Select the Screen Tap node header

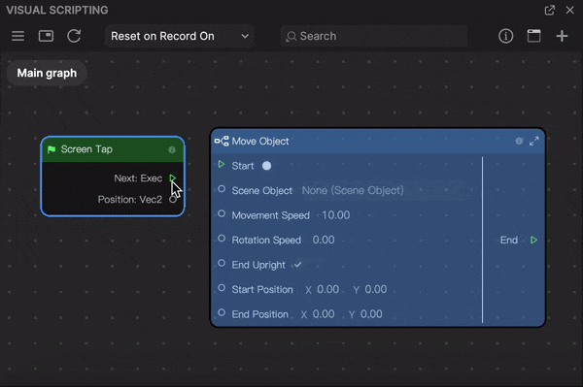point(113,149)
